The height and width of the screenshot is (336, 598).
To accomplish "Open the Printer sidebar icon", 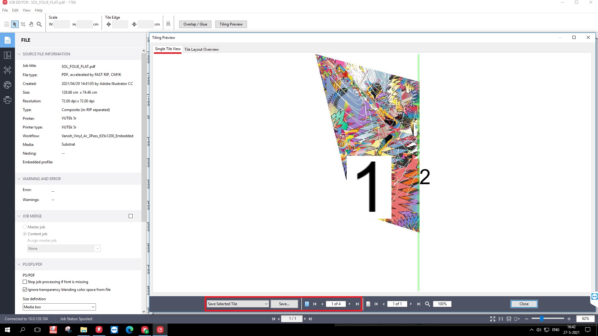I will (7, 100).
